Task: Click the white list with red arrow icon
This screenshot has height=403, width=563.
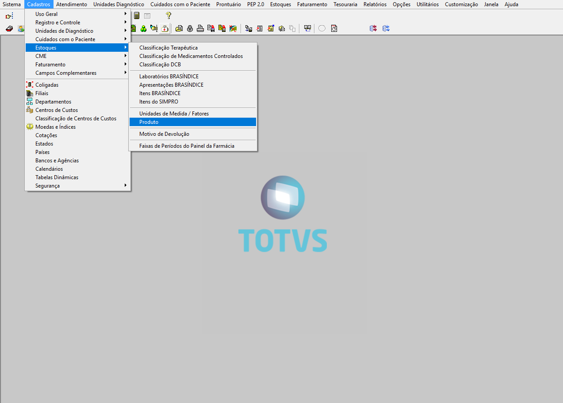Action: point(259,29)
